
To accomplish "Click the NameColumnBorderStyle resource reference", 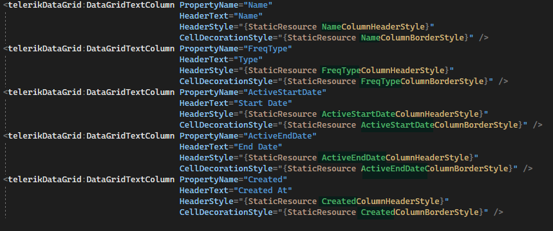I will 413,38.
